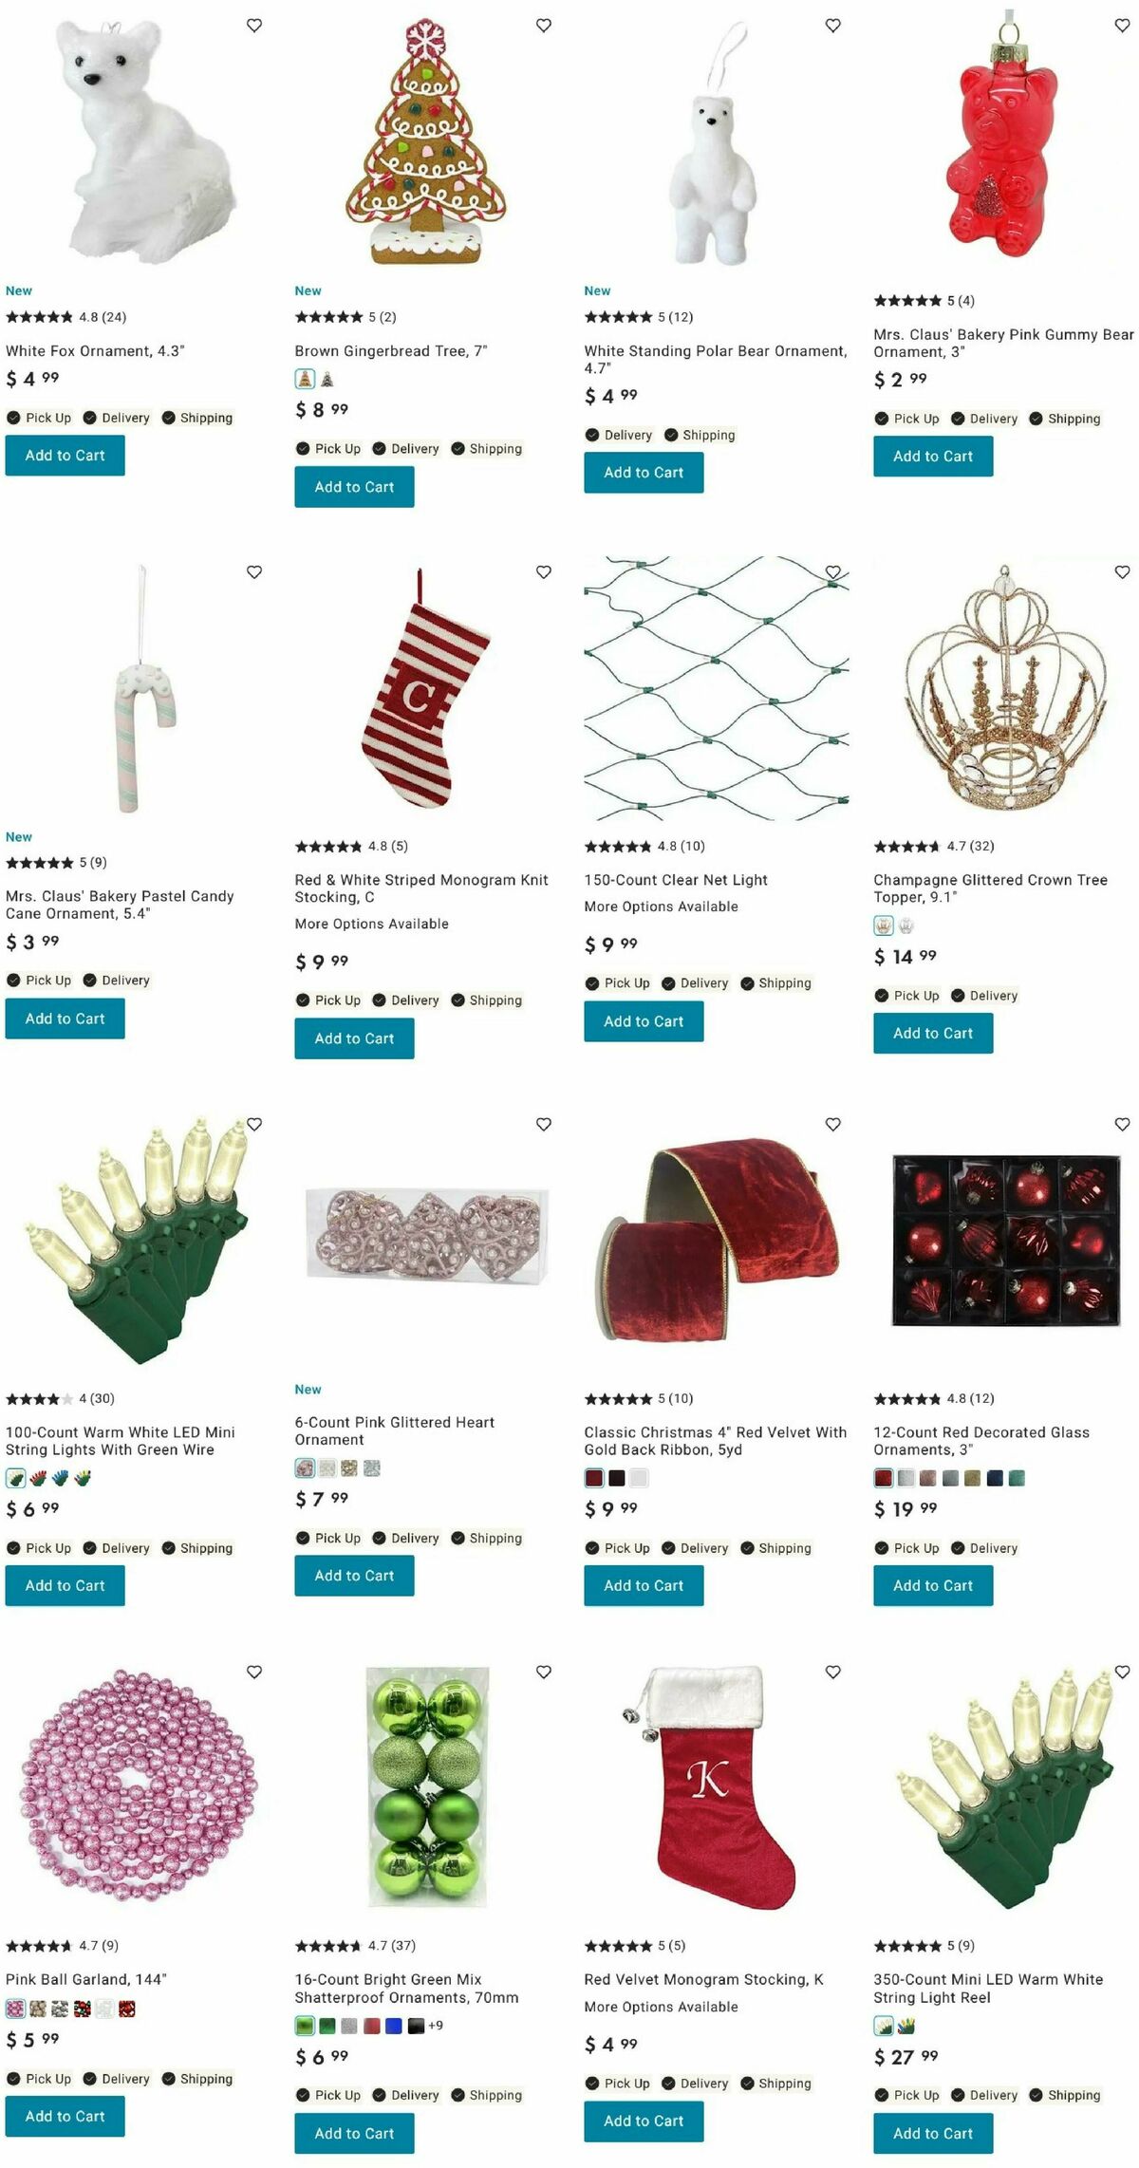
Task: Add Pink Ball Garland to favorites
Action: pos(254,1673)
